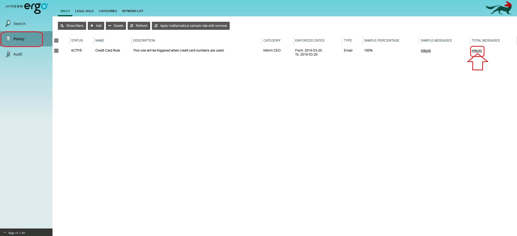The height and width of the screenshot is (236, 517).
Task: Click the Show filters button
Action: (72, 26)
